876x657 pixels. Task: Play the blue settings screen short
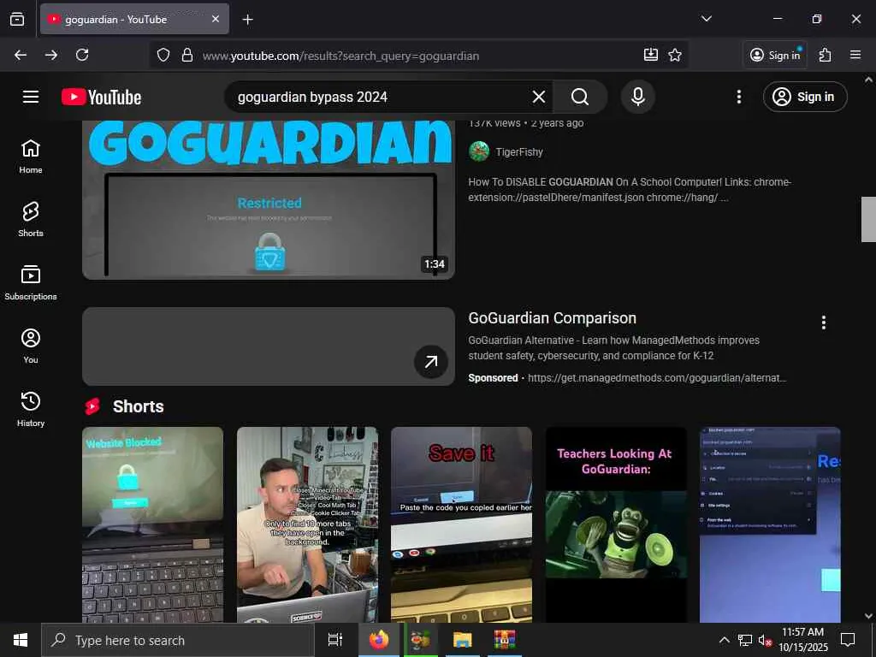770,524
